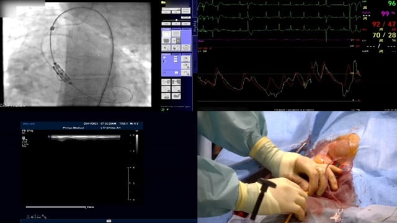Click the second icon in the grid's top row
This screenshot has width=397, height=223.
(176, 82)
